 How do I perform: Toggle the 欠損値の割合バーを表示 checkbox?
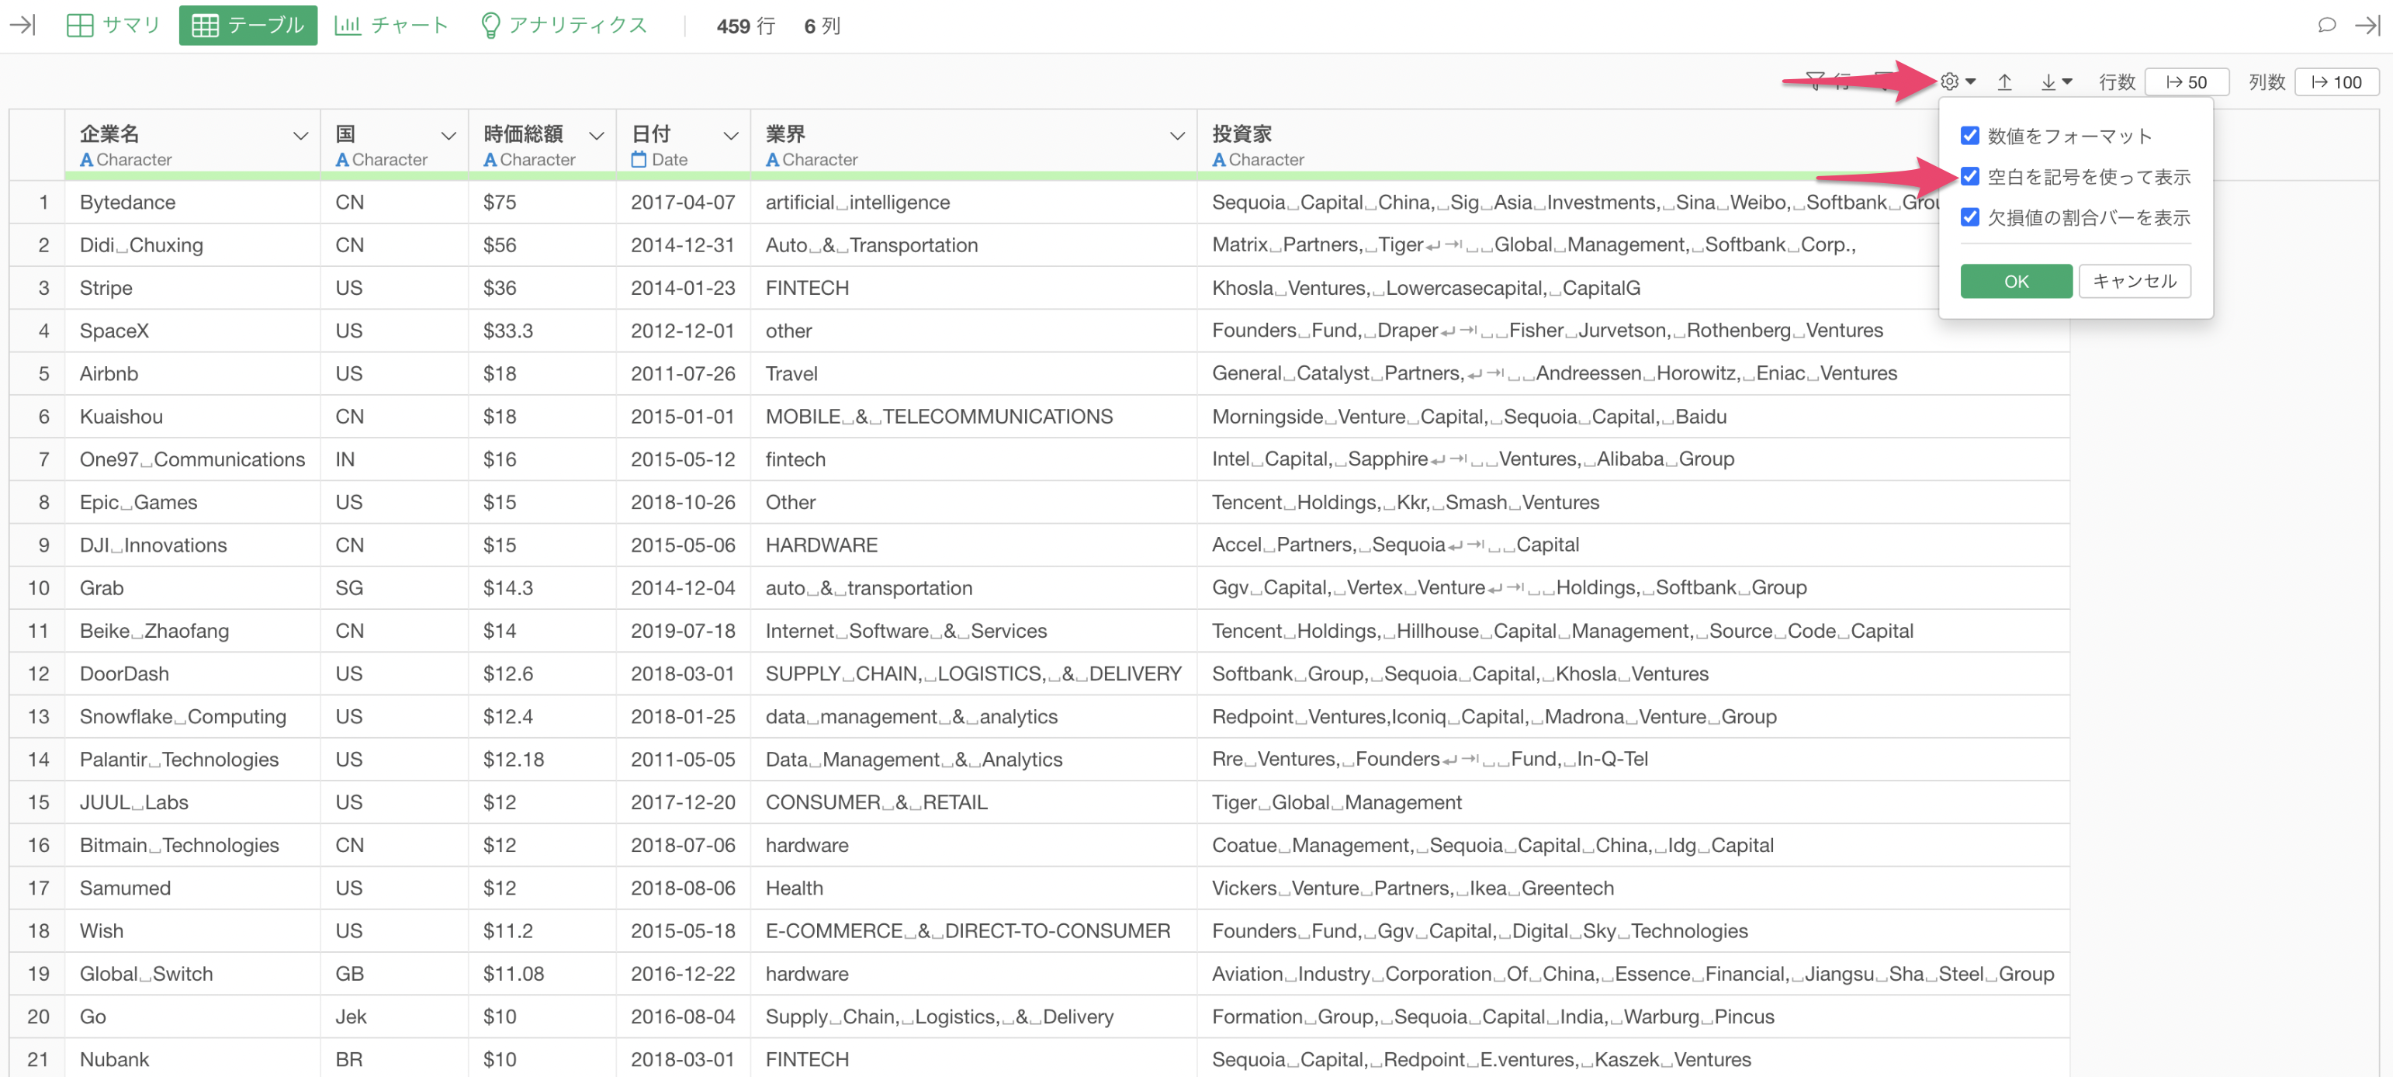point(1969,217)
